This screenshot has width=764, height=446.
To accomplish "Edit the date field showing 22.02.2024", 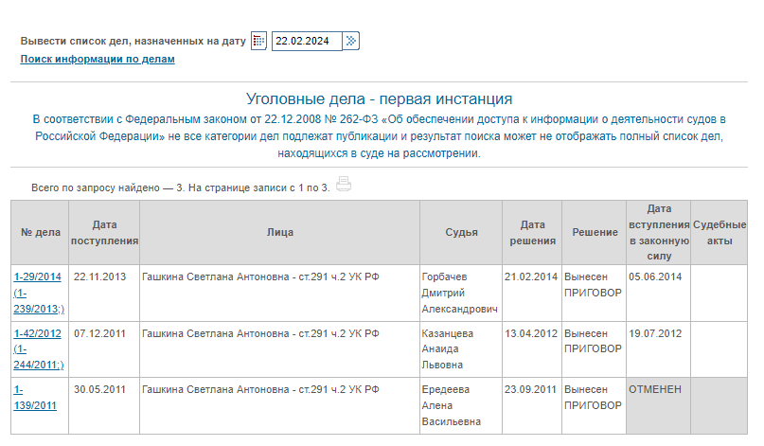I will (x=307, y=41).
